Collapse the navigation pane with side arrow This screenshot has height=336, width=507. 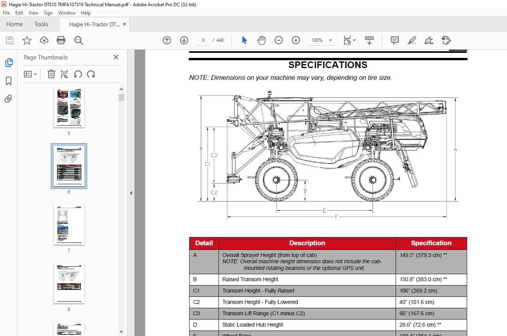point(131,193)
